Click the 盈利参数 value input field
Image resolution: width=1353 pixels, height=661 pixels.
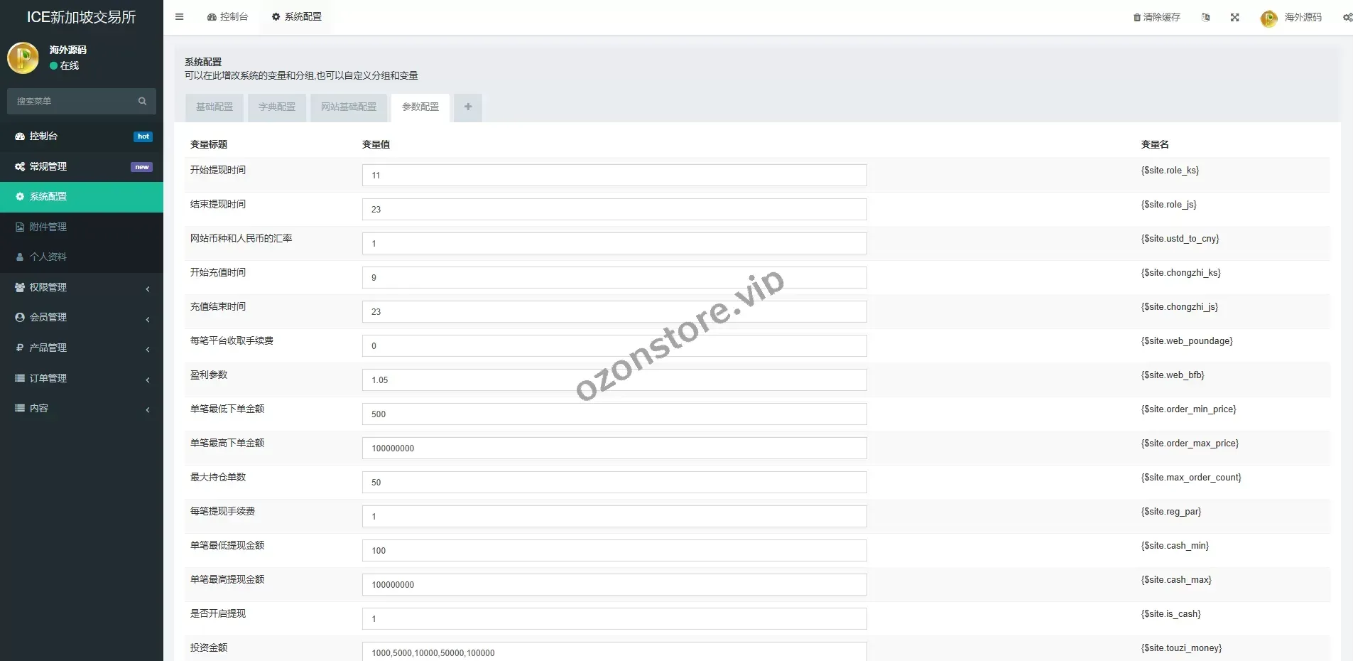tap(614, 380)
